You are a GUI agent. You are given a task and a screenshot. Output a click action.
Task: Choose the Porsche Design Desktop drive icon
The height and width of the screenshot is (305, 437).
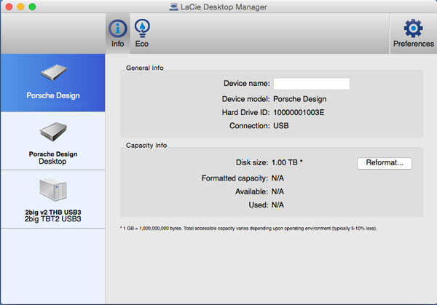(x=52, y=133)
